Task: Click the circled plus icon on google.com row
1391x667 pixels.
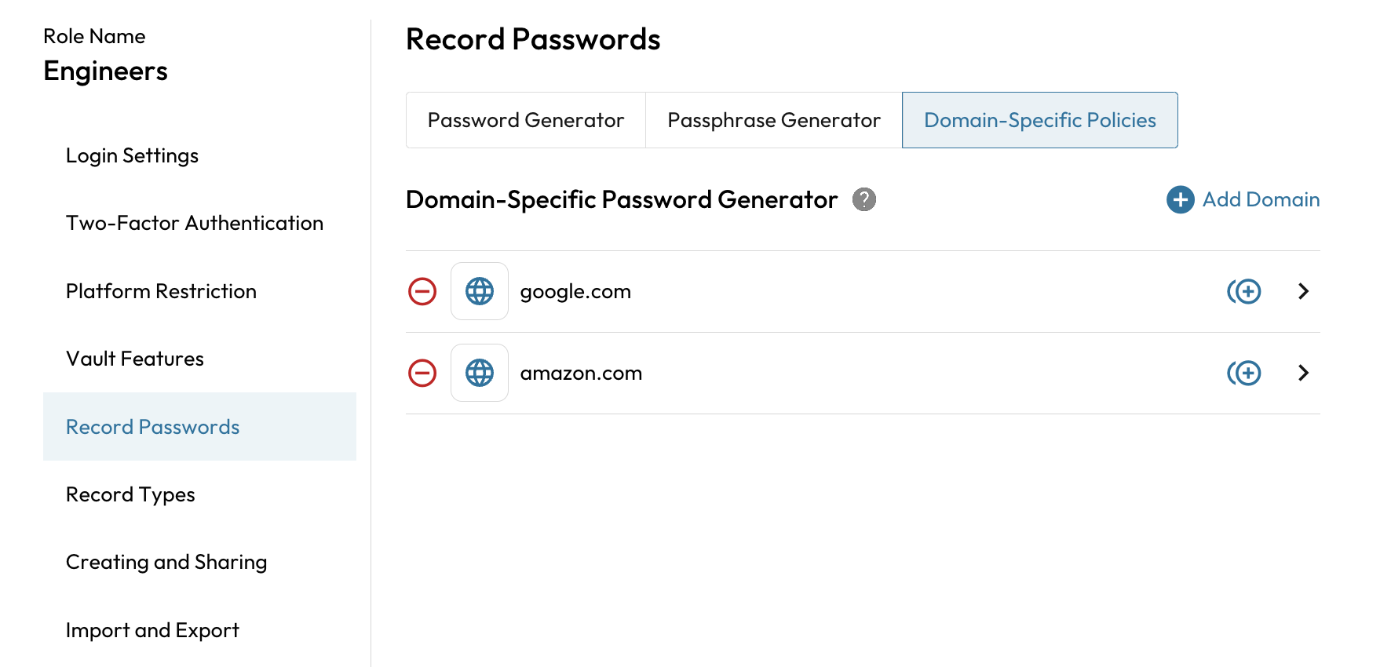Action: pyautogui.click(x=1244, y=291)
